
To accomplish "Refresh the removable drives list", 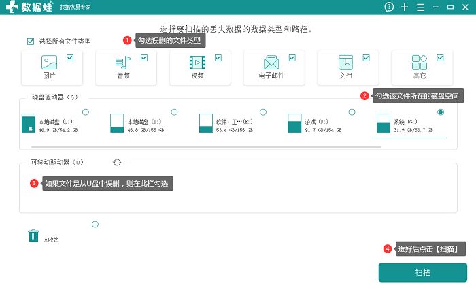I will point(117,162).
